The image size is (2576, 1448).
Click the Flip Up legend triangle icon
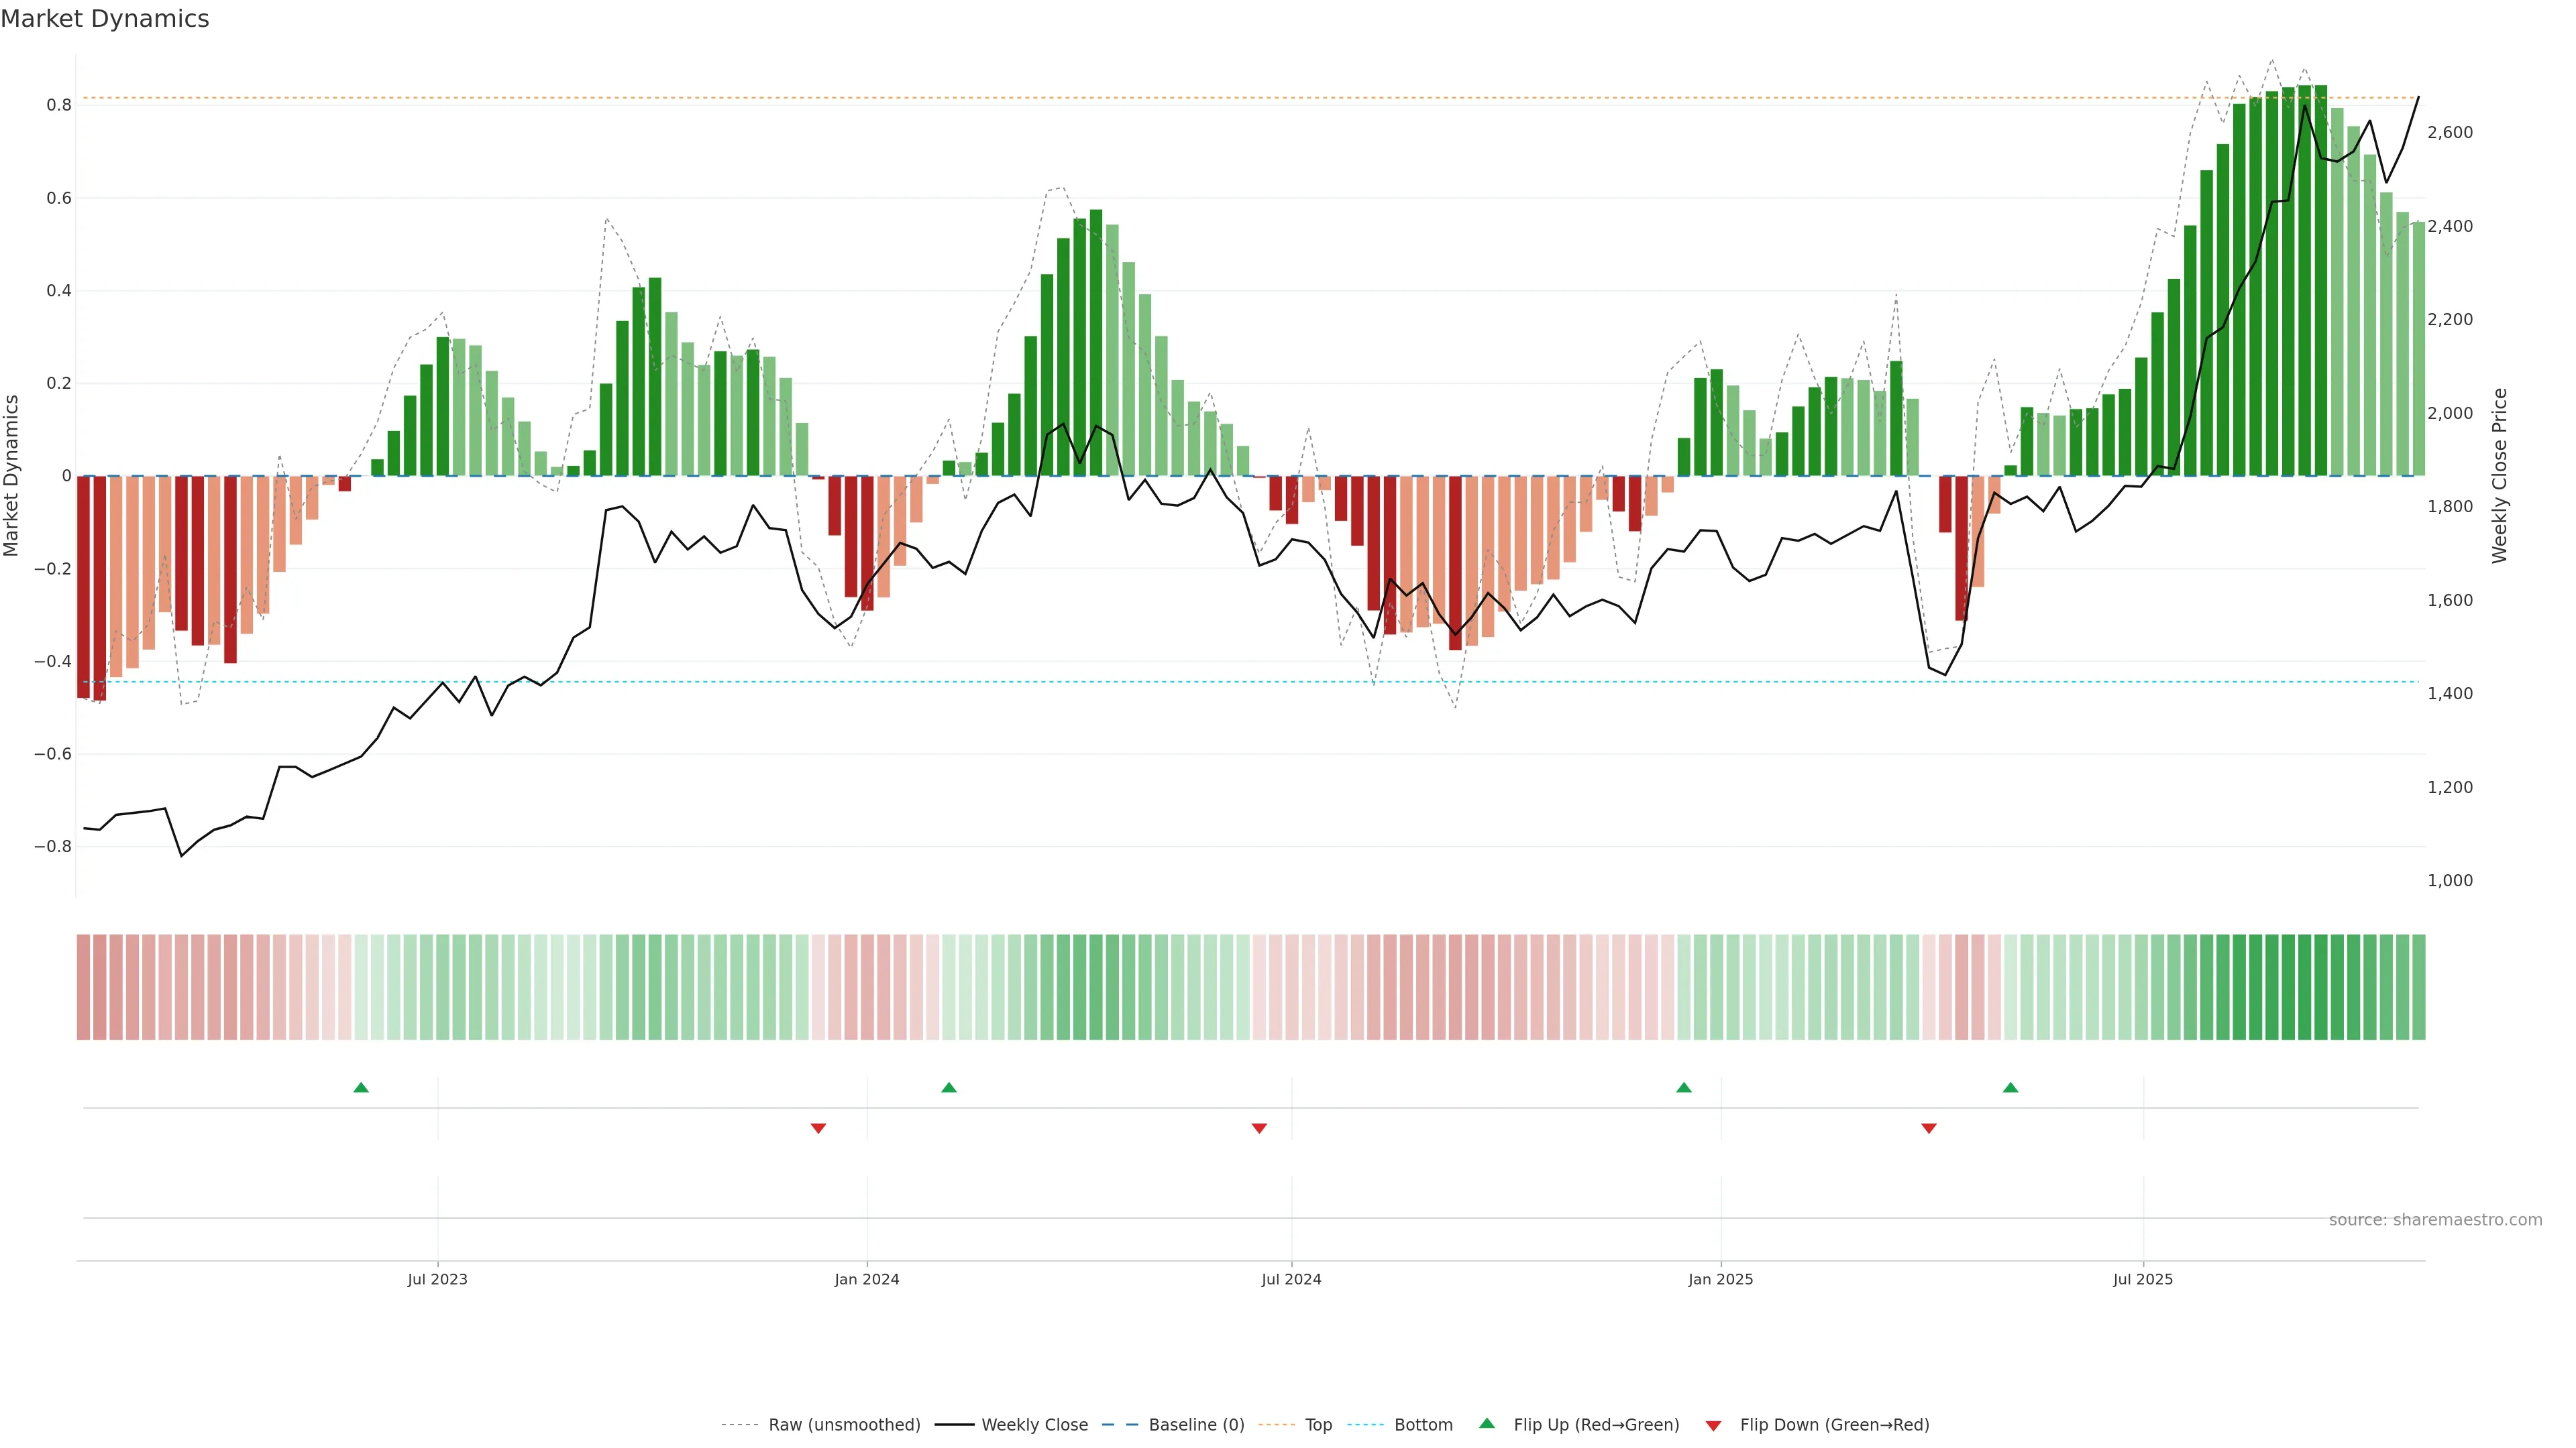[1487, 1423]
